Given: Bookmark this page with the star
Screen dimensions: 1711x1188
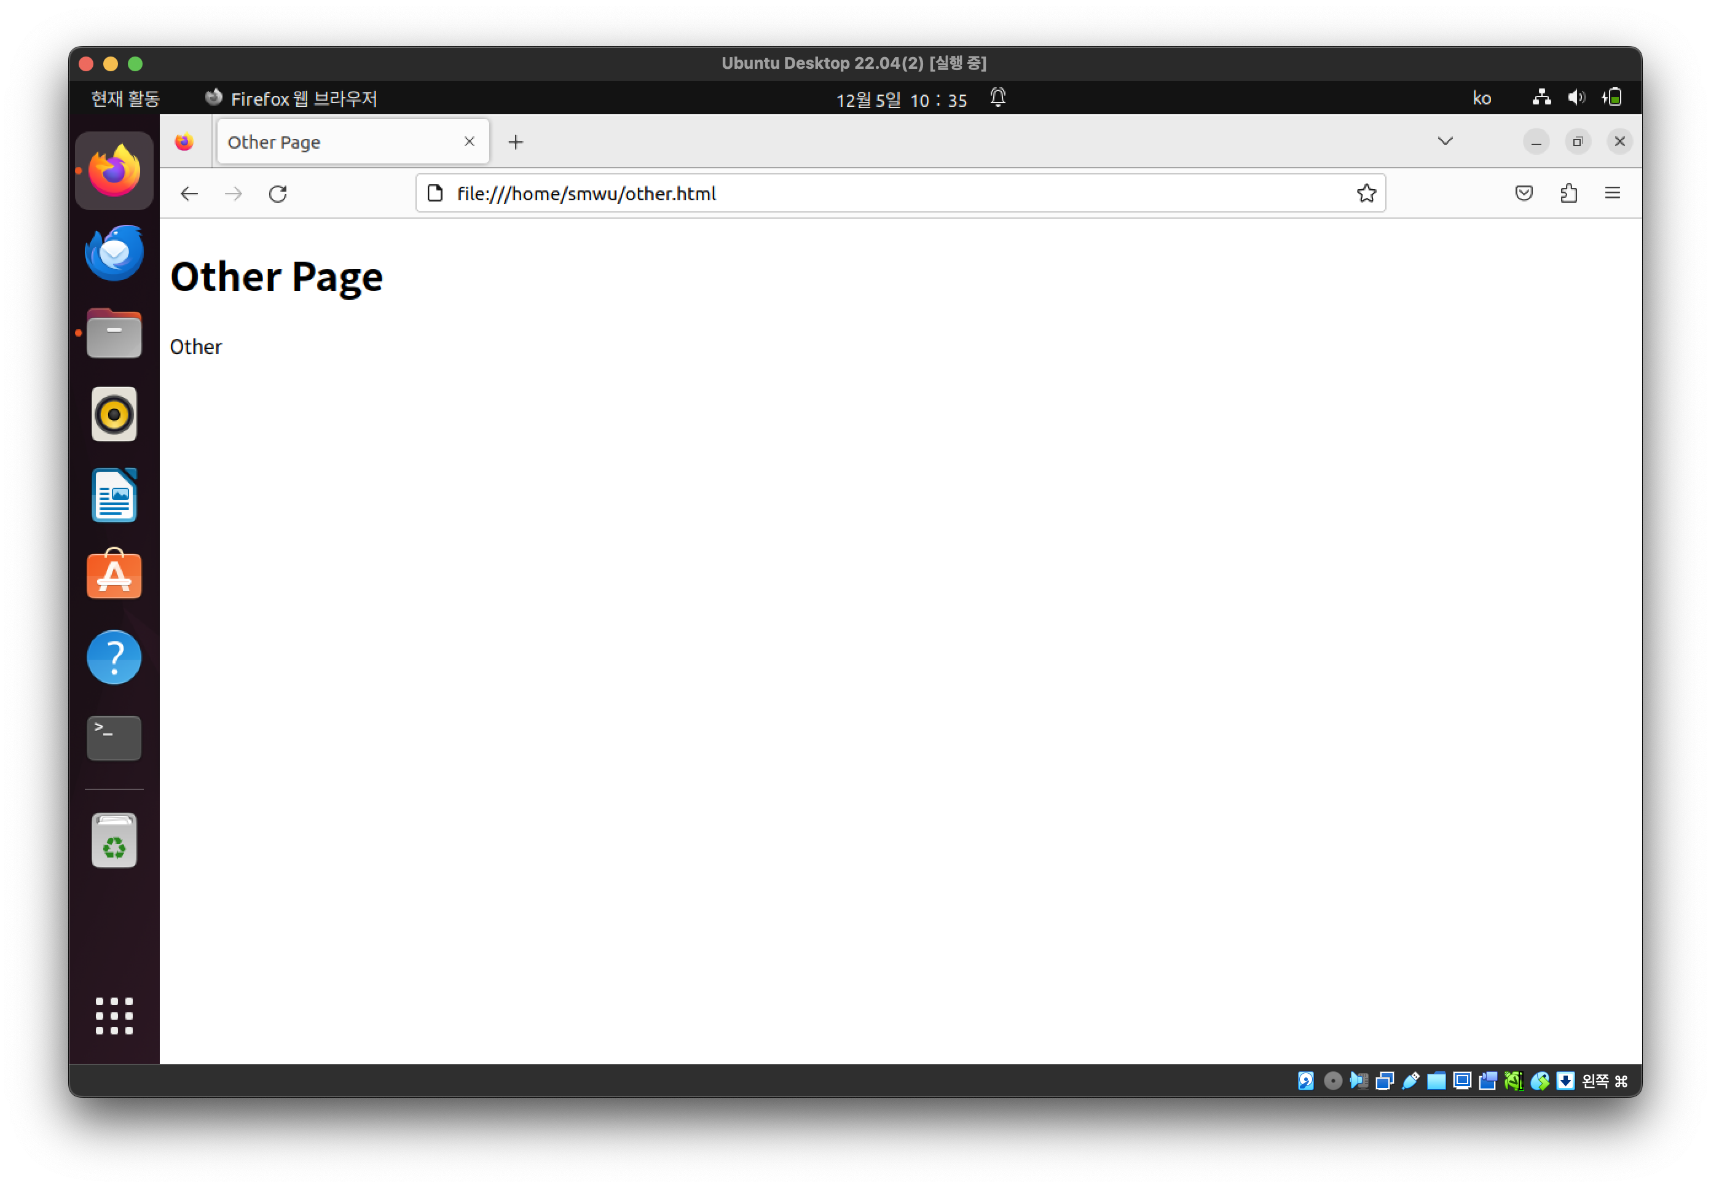Looking at the screenshot, I should tap(1366, 193).
